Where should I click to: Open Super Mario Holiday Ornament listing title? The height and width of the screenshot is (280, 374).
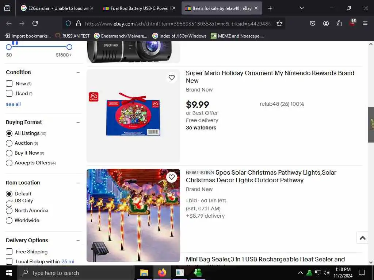[270, 77]
